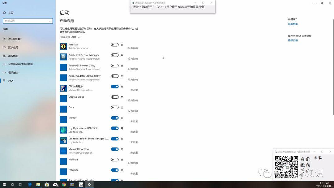The width and height of the screenshot is (334, 188).
Task: Close the 步骤提示 popup window
Action: [211, 2]
